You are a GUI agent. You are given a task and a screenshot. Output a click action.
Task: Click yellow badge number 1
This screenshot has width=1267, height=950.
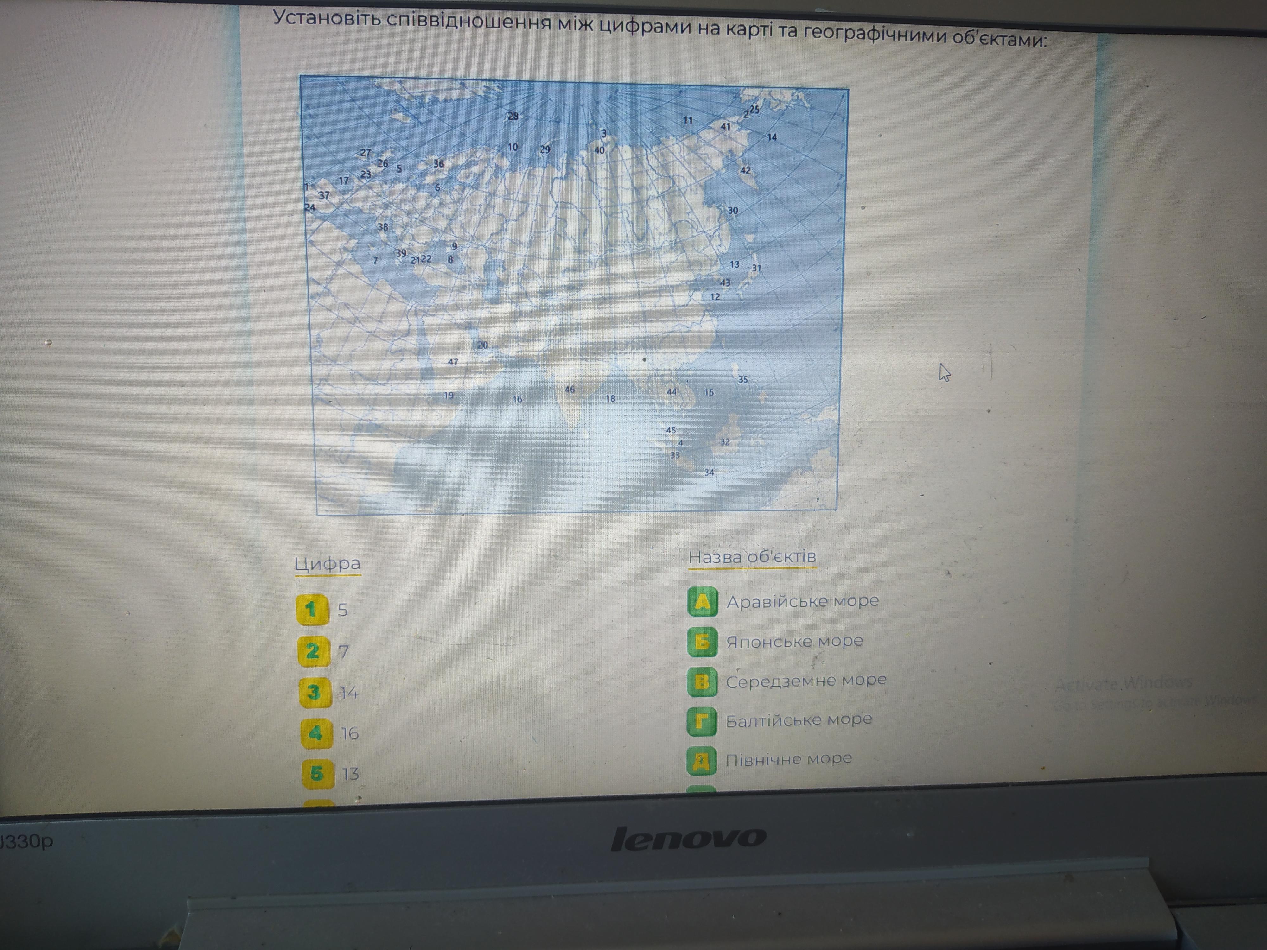point(312,610)
